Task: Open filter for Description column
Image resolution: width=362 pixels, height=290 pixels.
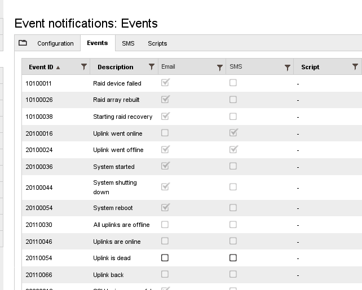Action: [x=152, y=67]
